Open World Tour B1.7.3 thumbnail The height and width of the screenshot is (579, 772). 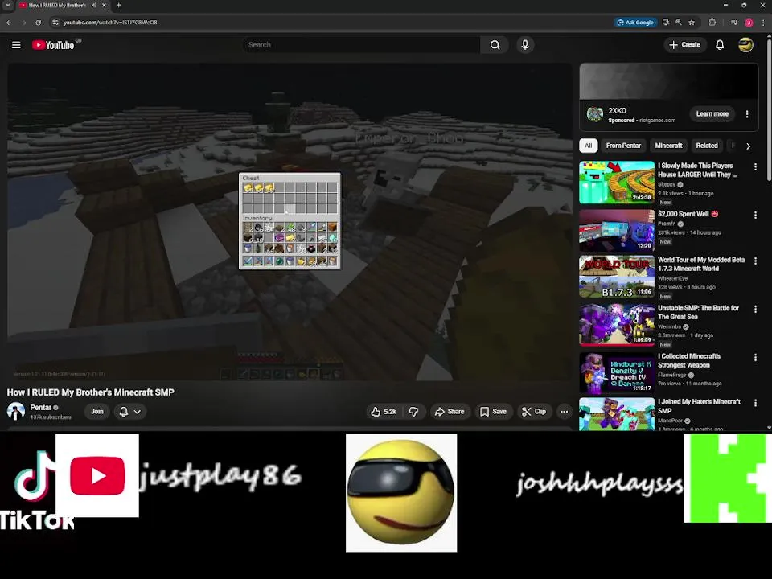[617, 276]
